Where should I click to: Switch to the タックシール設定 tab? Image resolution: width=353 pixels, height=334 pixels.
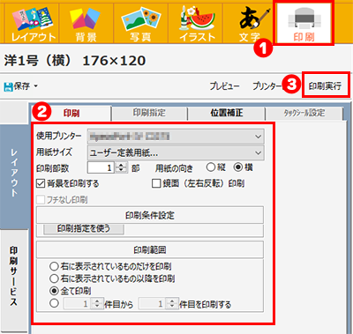(x=304, y=113)
